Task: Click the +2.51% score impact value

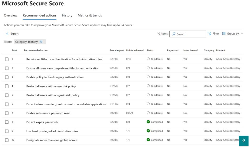Action: [114, 68]
